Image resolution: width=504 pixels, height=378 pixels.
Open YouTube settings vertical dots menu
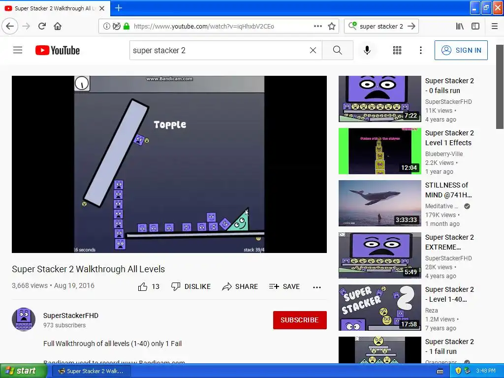(420, 50)
